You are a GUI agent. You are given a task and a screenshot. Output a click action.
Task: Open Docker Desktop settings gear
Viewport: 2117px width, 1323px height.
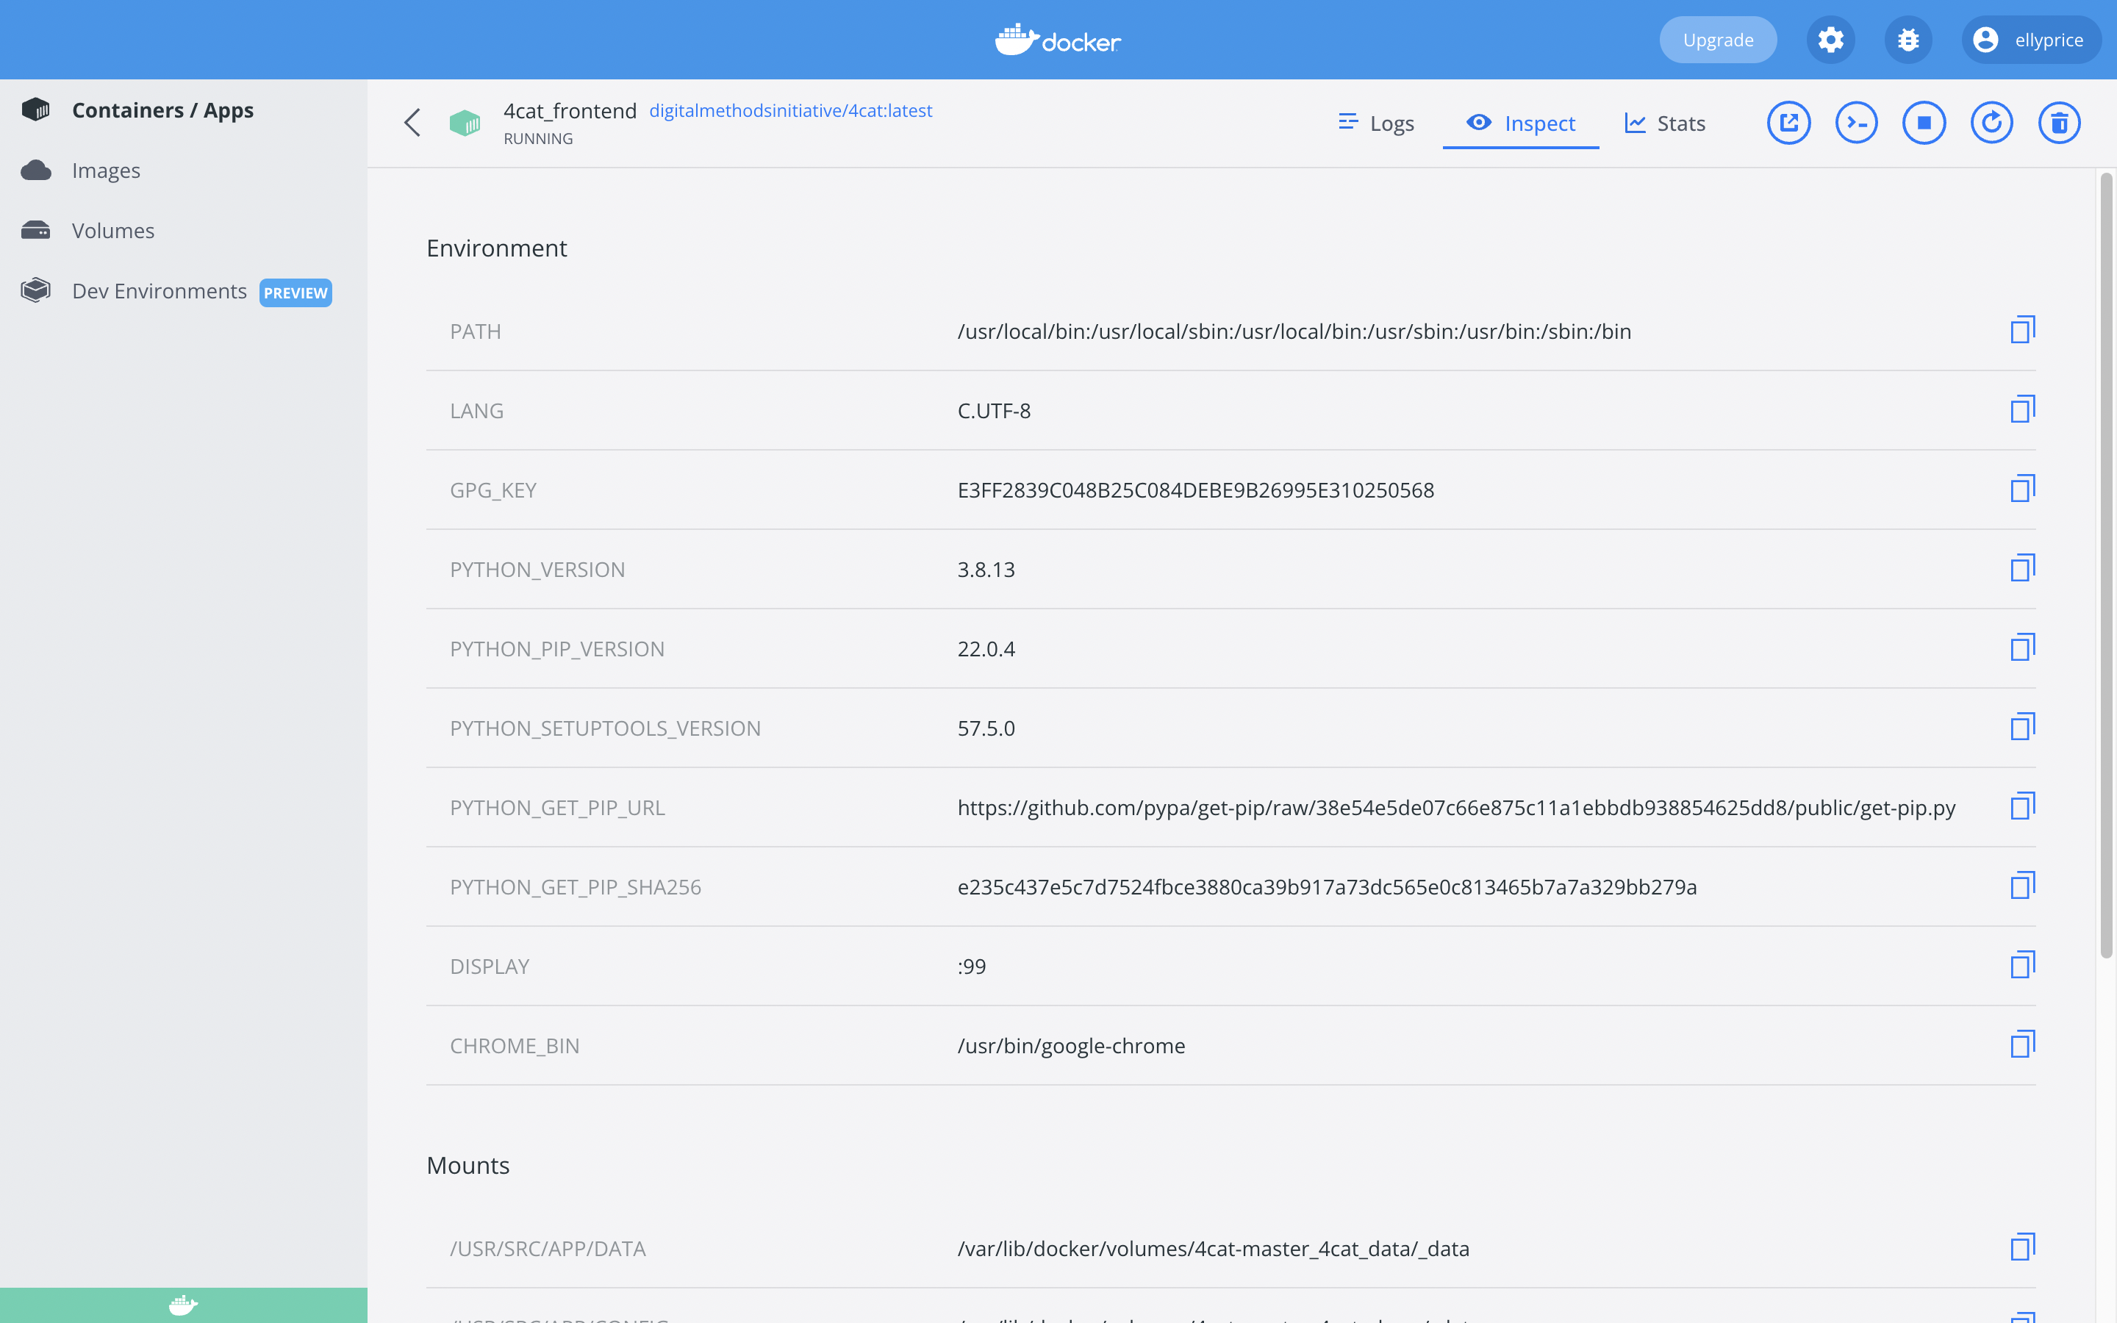[x=1831, y=40]
